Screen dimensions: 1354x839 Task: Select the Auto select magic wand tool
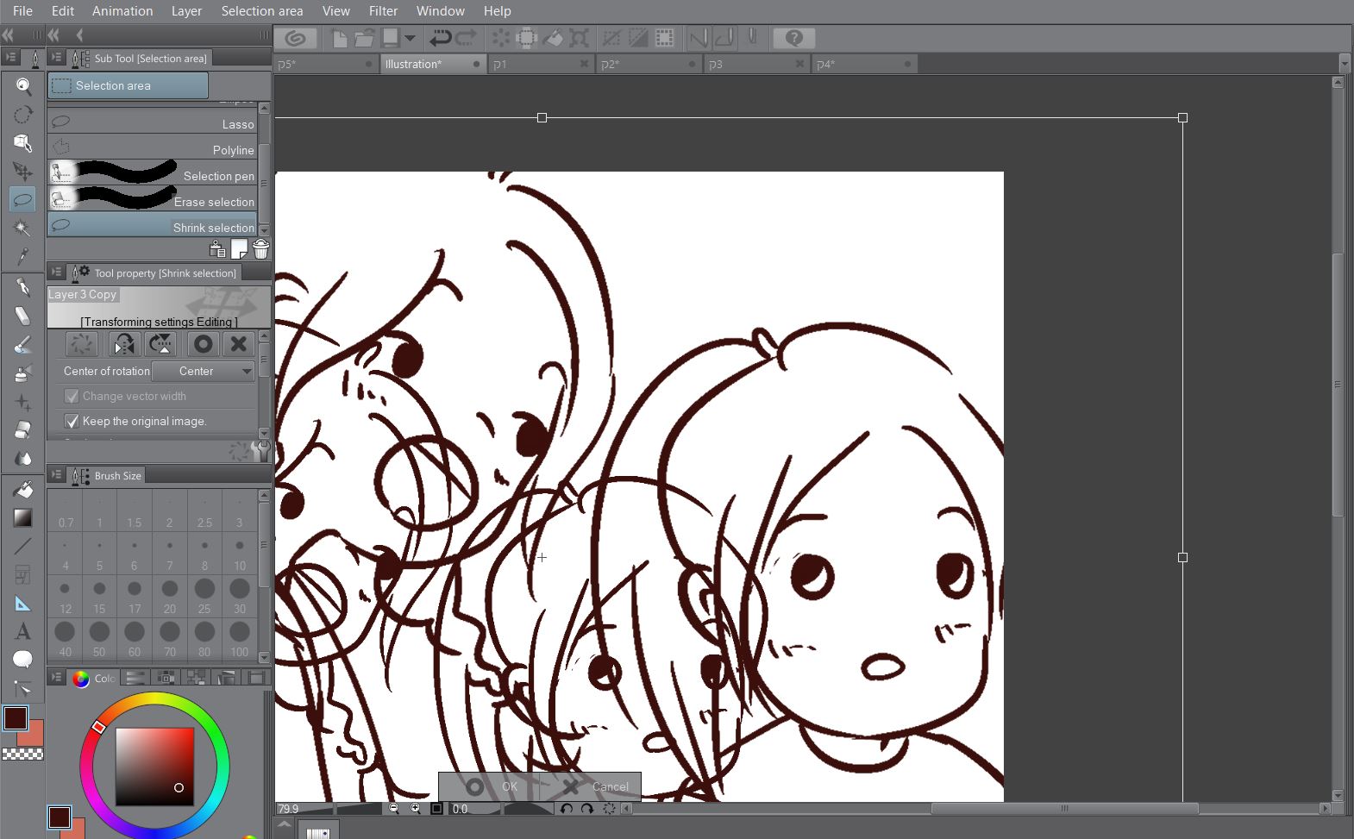(x=23, y=229)
